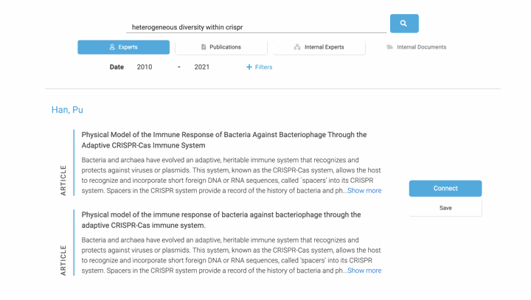Switch to the Publications tab
Screen dimensions: 531x300
221,47
